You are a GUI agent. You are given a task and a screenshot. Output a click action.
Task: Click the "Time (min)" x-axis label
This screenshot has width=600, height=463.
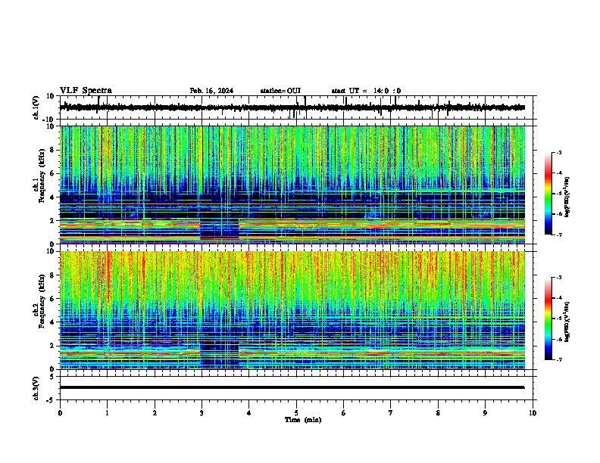click(303, 420)
